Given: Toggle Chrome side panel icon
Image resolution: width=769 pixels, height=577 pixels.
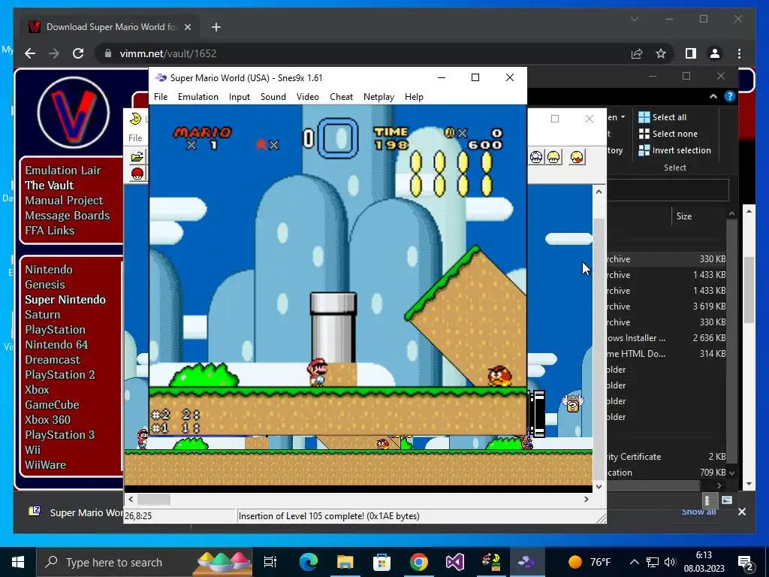Looking at the screenshot, I should click(691, 53).
